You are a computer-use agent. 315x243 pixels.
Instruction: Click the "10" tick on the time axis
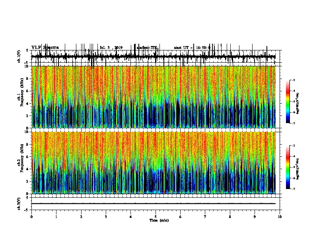(x=280, y=217)
